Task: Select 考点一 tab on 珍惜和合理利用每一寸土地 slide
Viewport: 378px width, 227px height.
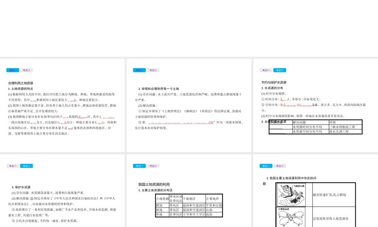Action: [139, 70]
